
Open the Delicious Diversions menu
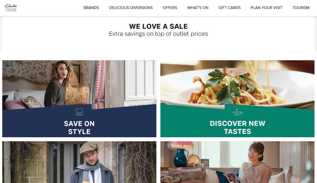(131, 8)
